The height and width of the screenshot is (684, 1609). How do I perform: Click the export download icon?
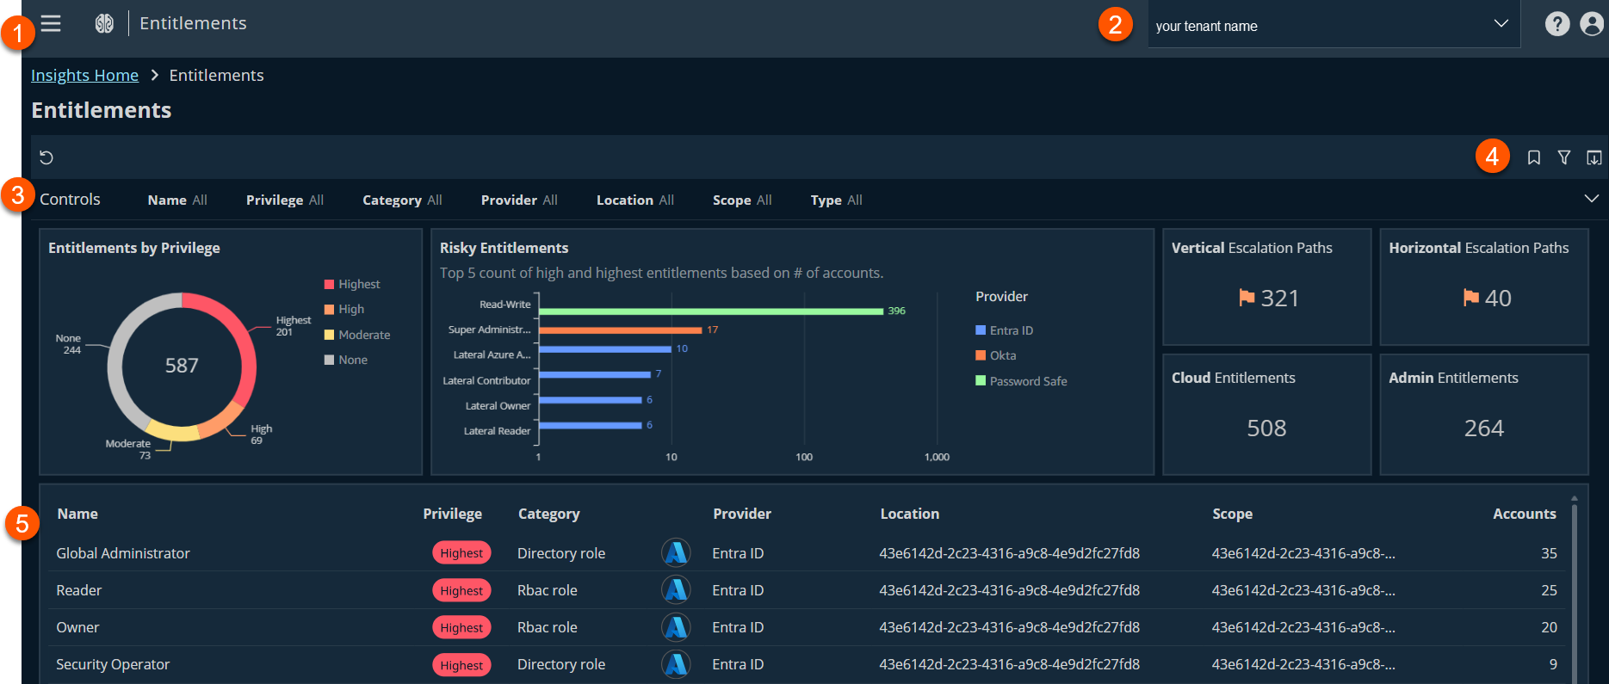click(1594, 157)
